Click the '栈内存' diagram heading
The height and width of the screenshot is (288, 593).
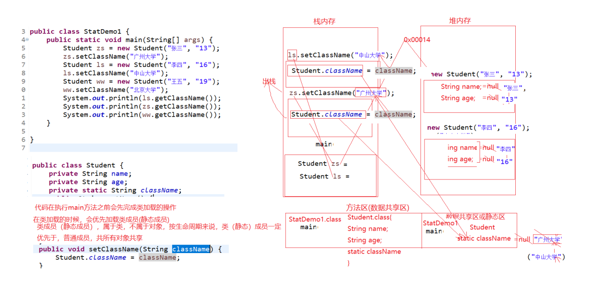(x=324, y=22)
